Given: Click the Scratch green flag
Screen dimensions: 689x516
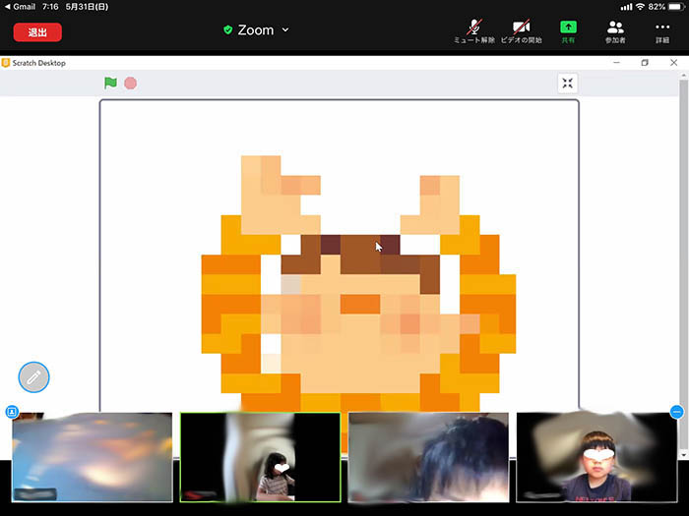Looking at the screenshot, I should (x=110, y=83).
